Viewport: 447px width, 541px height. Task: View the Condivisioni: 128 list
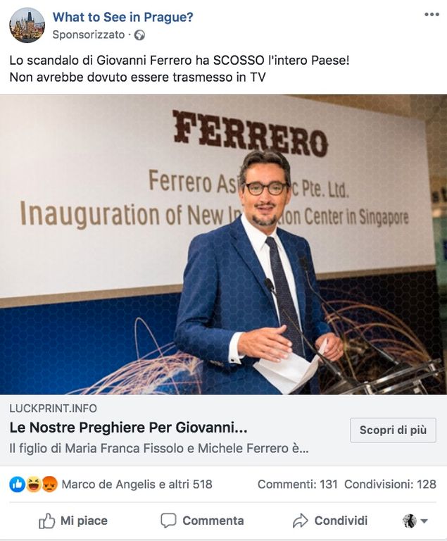click(390, 485)
